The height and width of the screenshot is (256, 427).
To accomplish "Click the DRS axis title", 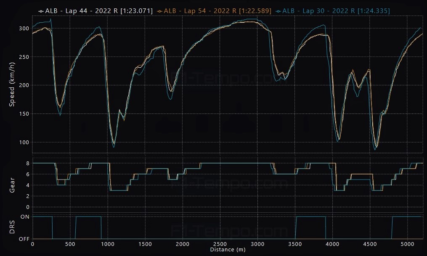I will [x=12, y=227].
